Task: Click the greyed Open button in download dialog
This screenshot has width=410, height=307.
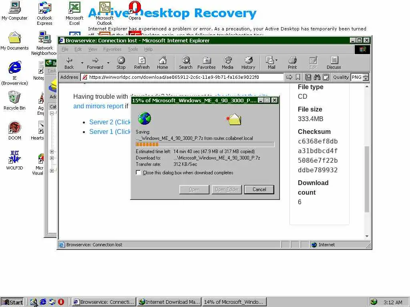Action: click(194, 189)
